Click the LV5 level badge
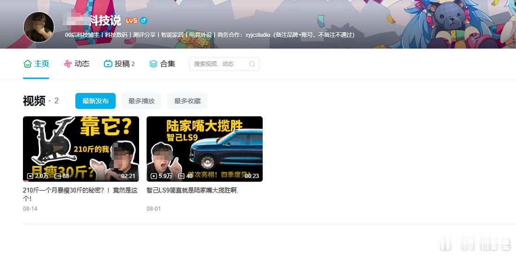Image resolution: width=516 pixels, height=256 pixels. click(131, 21)
